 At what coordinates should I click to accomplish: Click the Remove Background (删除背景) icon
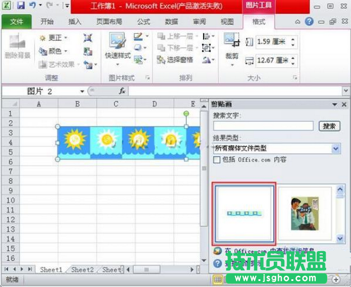click(x=17, y=42)
